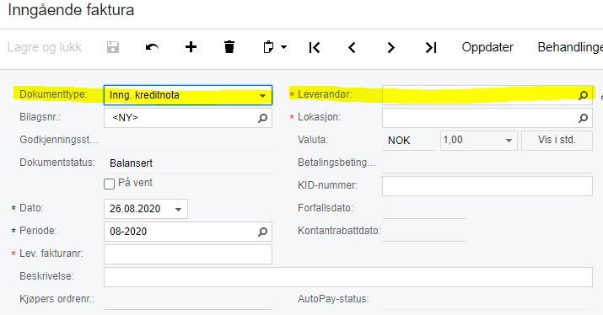Click the Beskrivelse input field
Image resolution: width=603 pixels, height=315 pixels.
click(x=348, y=277)
